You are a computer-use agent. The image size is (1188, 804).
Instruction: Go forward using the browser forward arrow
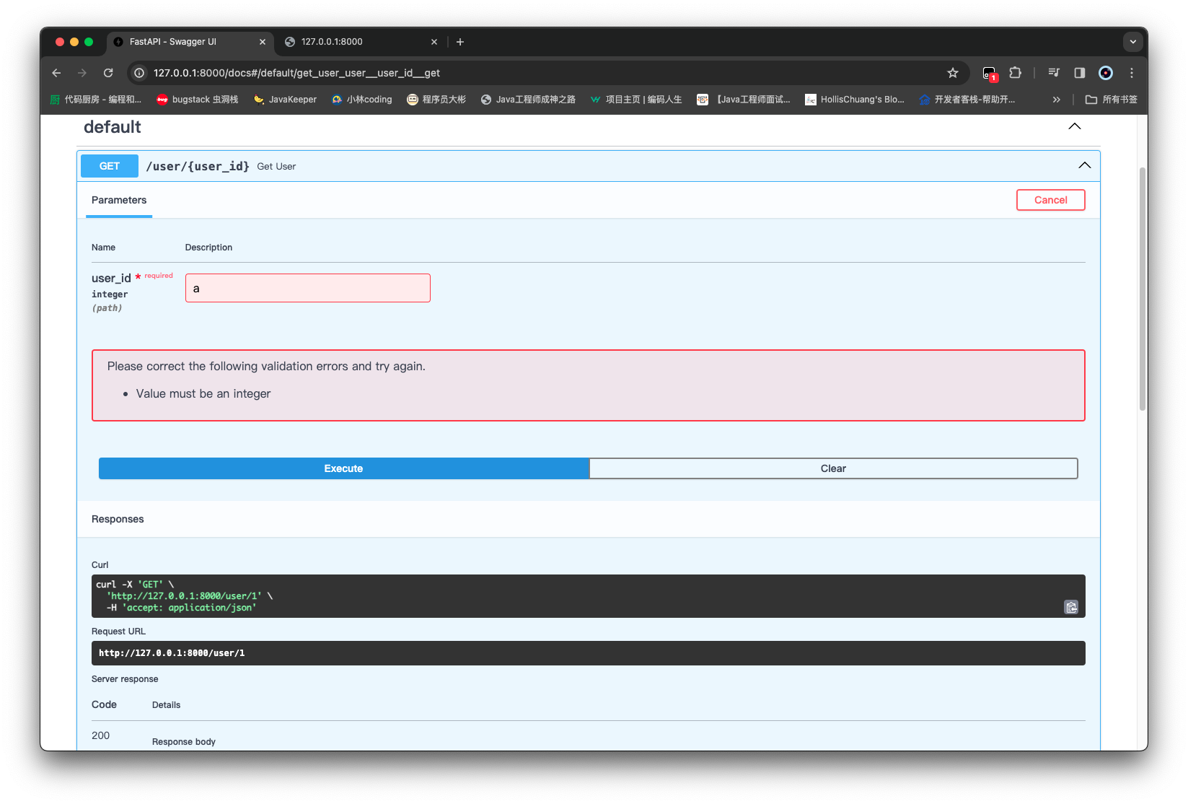coord(82,73)
